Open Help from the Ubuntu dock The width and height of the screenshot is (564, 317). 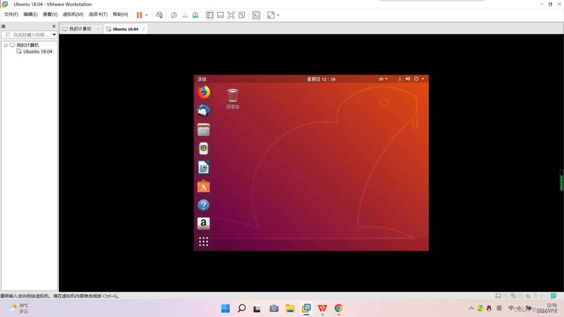203,205
